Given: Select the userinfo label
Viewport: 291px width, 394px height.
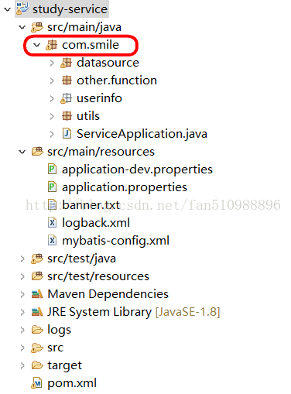Looking at the screenshot, I should pyautogui.click(x=99, y=98).
